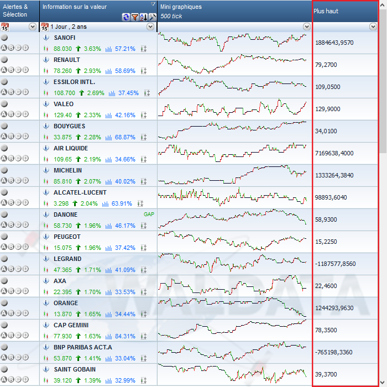
Task: Open the AIR LIQUIDE stock name
Action: coord(71,148)
